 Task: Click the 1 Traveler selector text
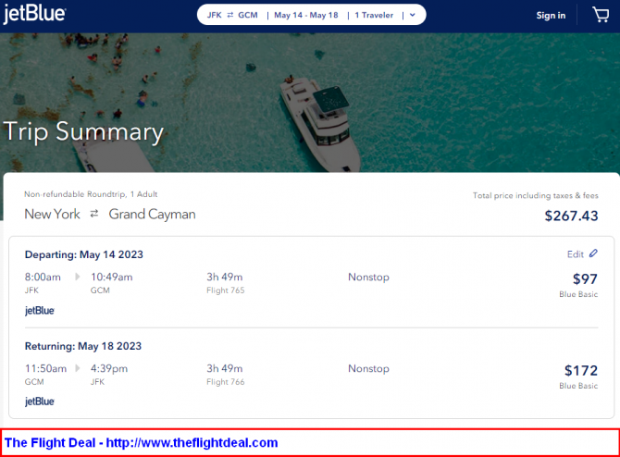(374, 15)
